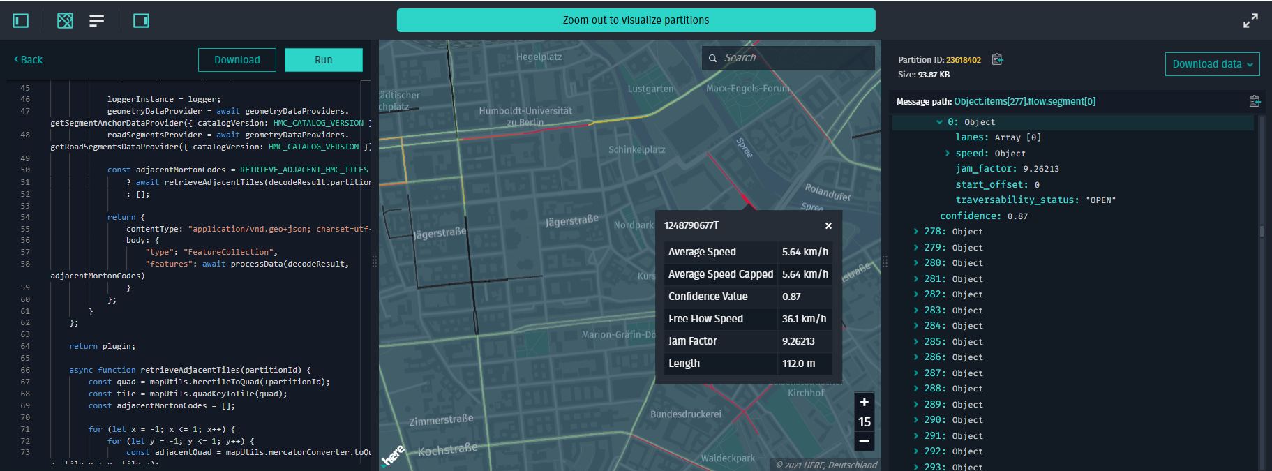
Task: Click the Free Flow Speed value 36.1 km/h
Action: (x=804, y=319)
